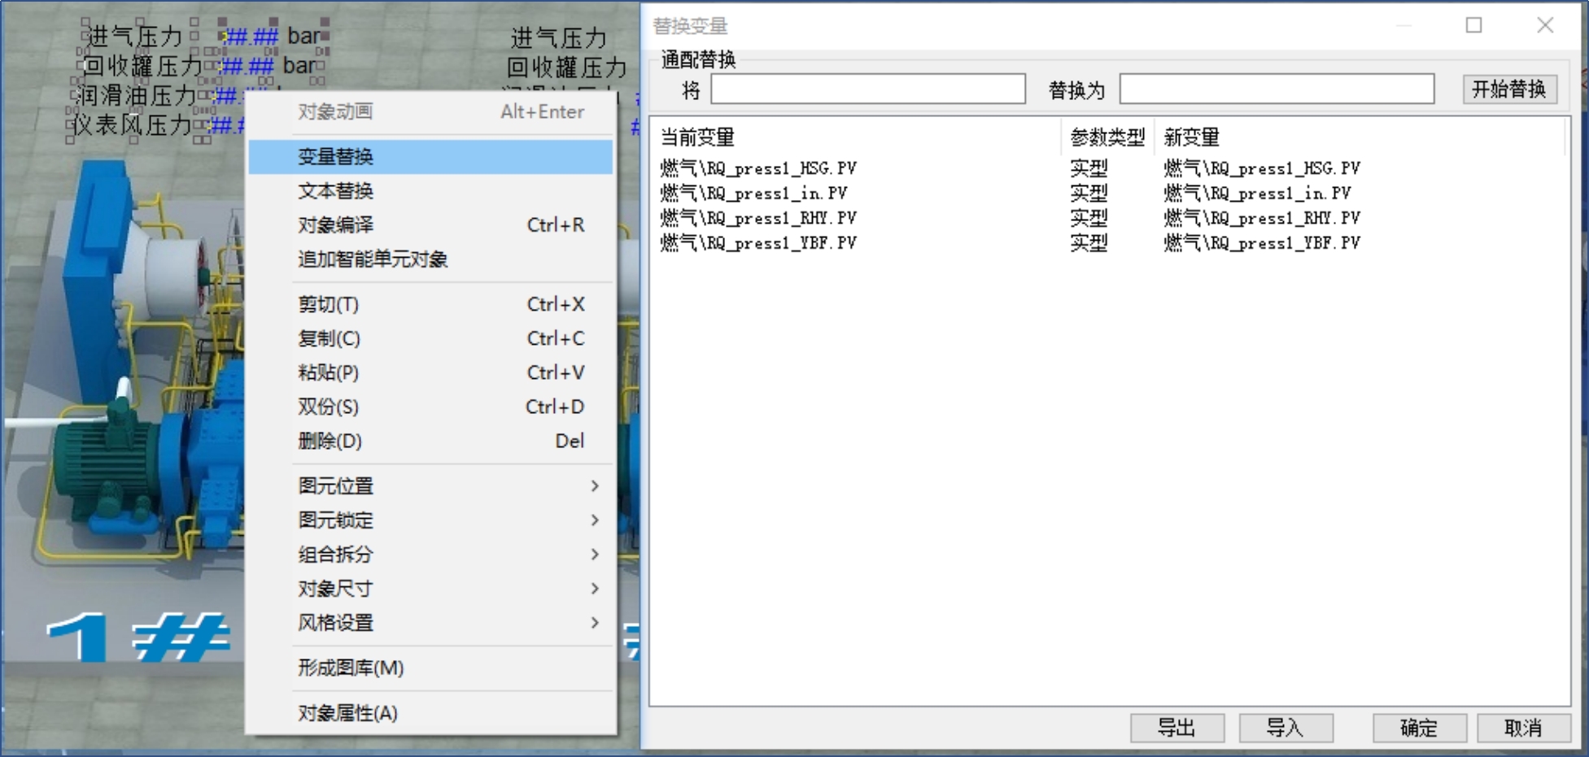Image resolution: width=1589 pixels, height=757 pixels.
Task: Confirm replacement with 确定 button
Action: [1420, 728]
